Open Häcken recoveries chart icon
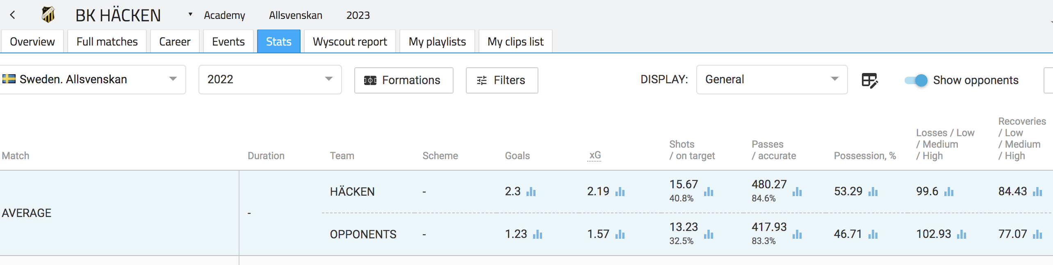 pos(1037,192)
